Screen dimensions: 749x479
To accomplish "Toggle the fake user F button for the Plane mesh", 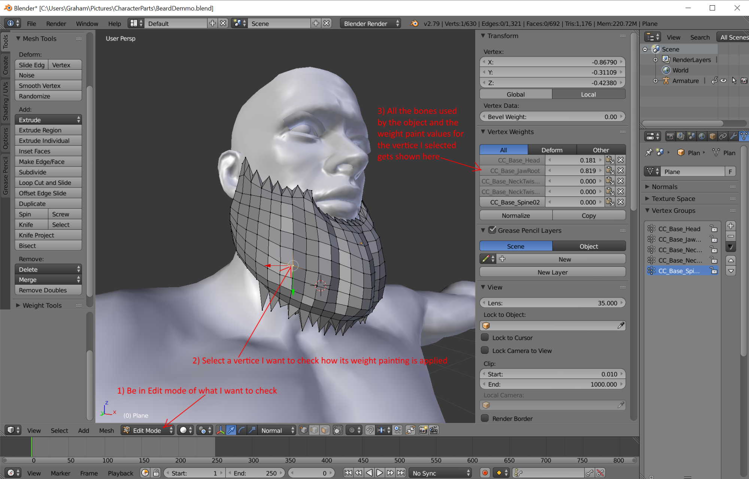I will click(x=730, y=172).
